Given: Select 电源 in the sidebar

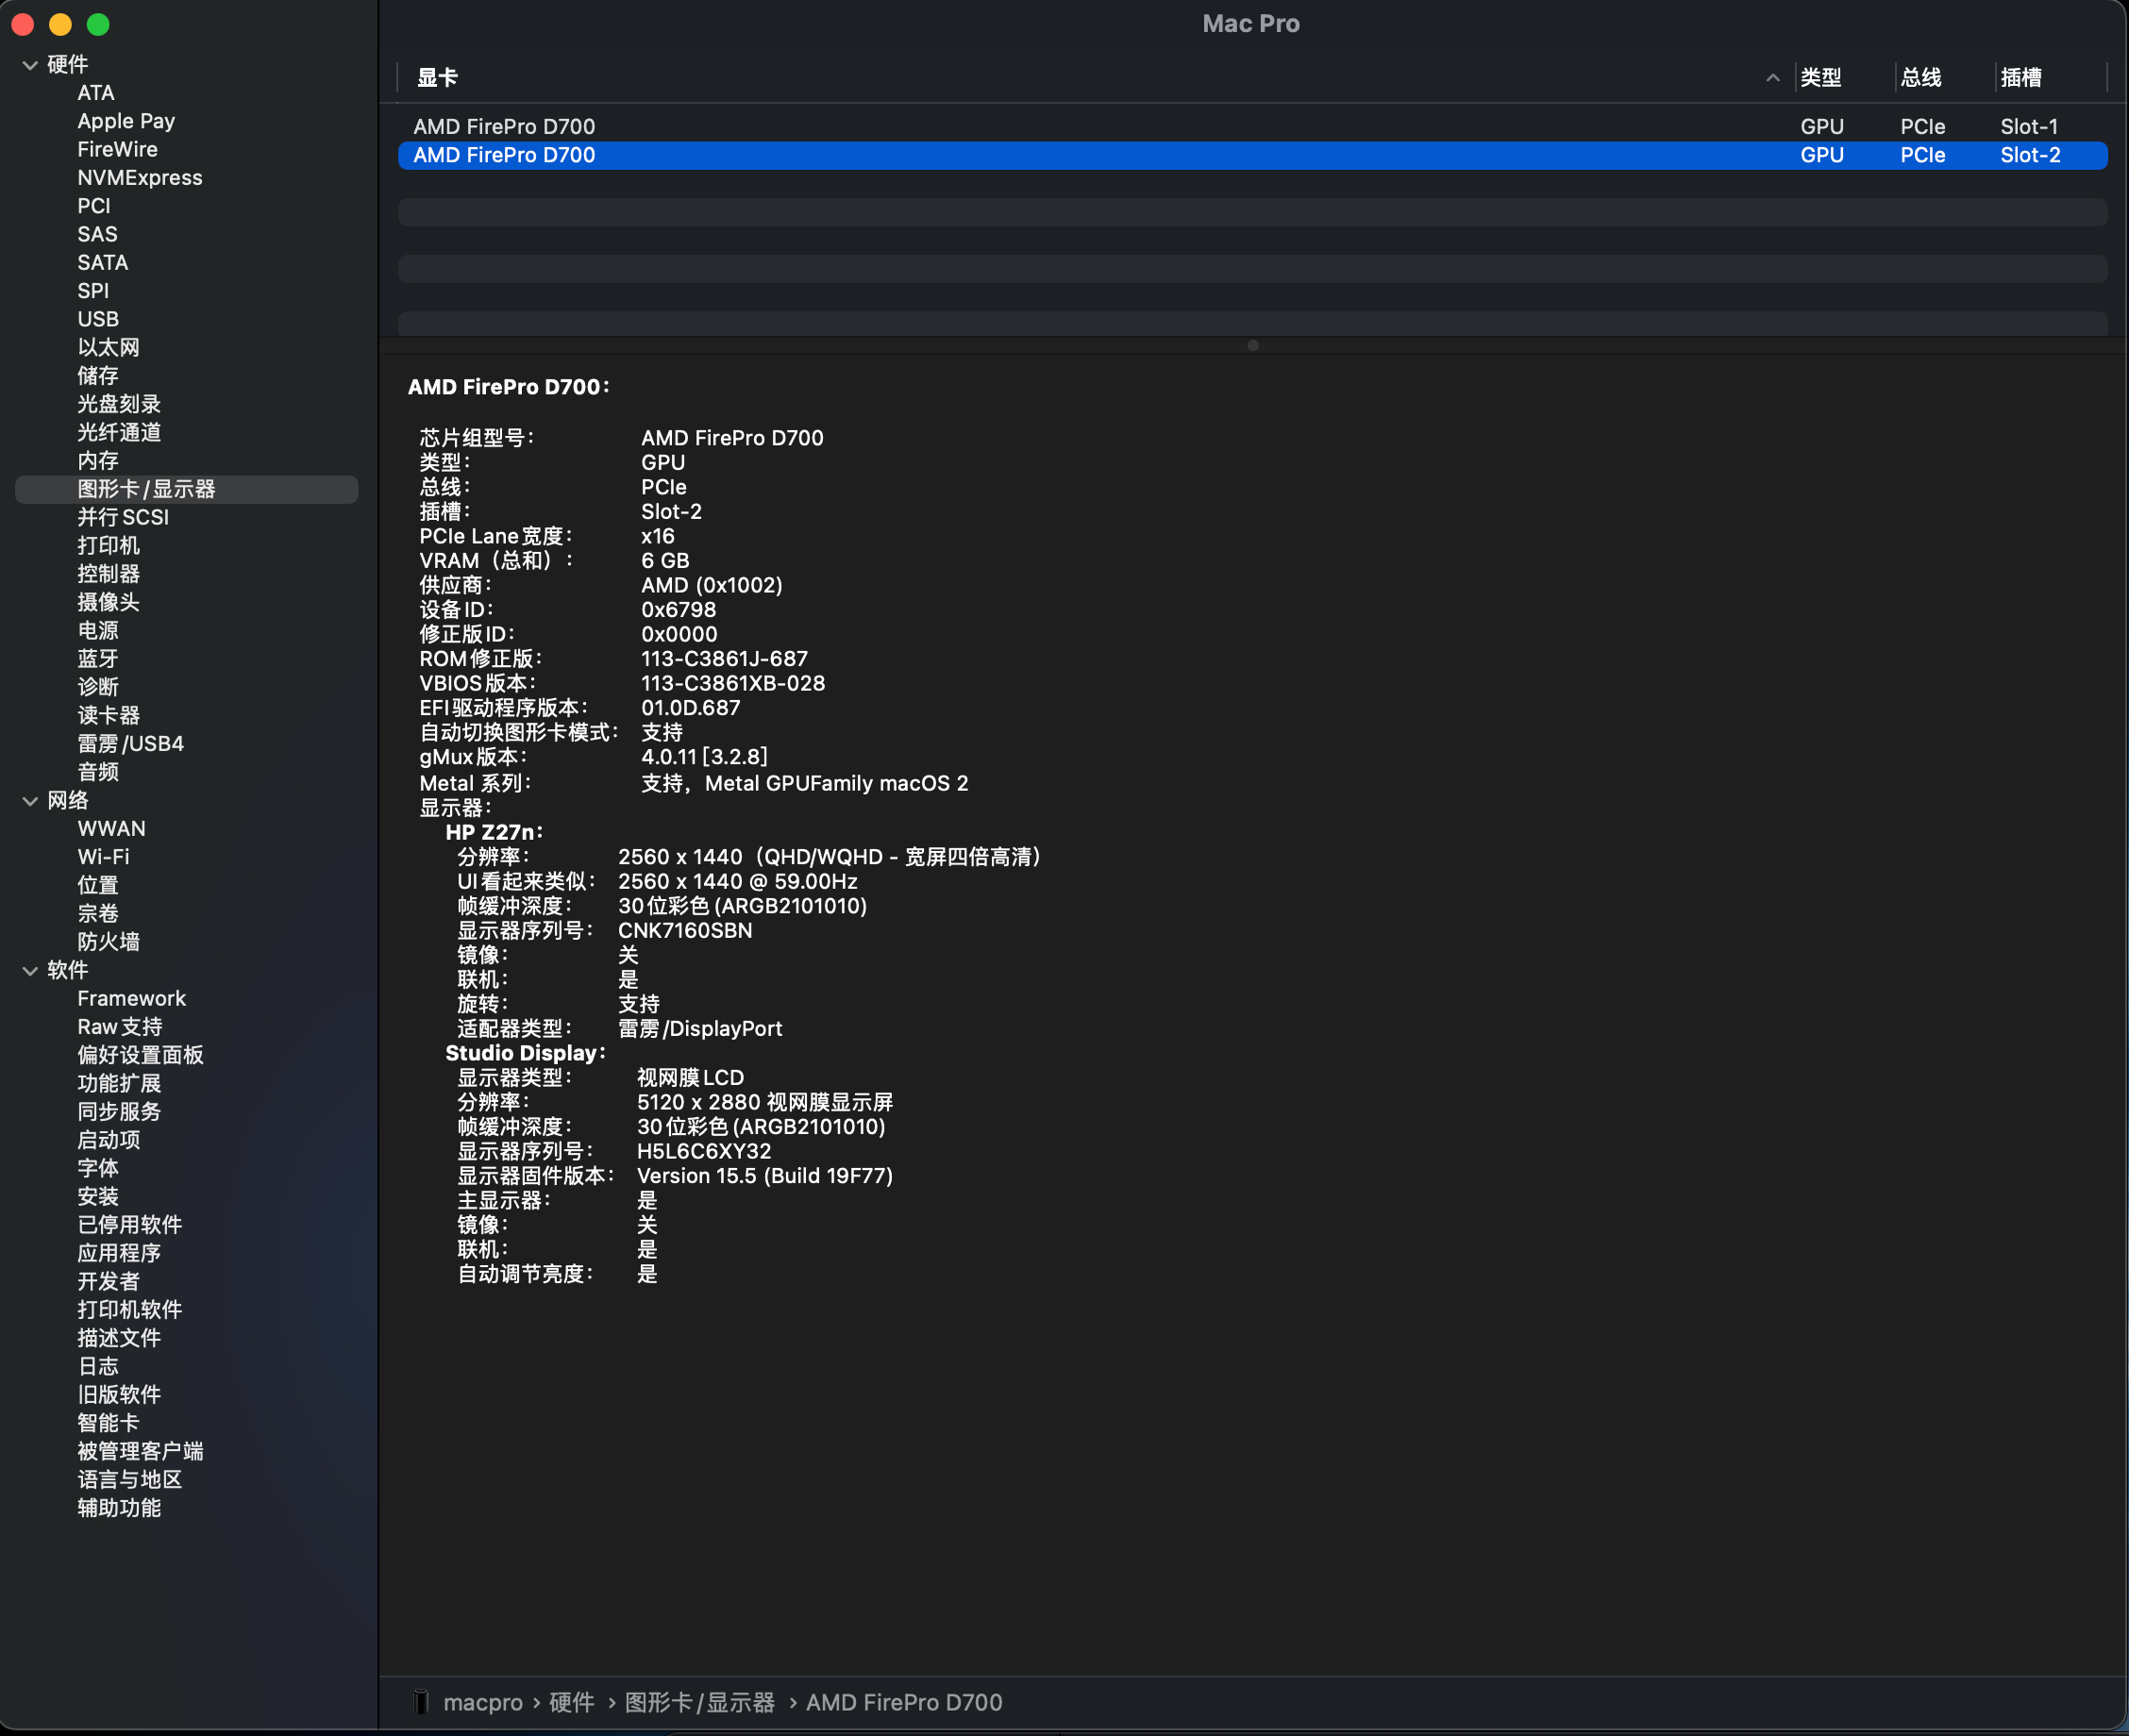Looking at the screenshot, I should tap(98, 631).
